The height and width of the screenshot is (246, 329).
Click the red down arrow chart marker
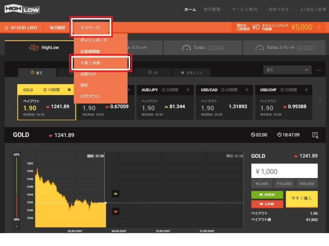click(116, 211)
